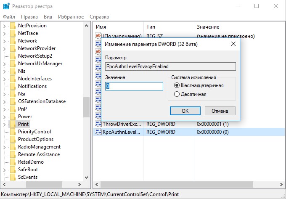Open the Избранное menu
This screenshot has height=199, width=286.
(71, 17)
